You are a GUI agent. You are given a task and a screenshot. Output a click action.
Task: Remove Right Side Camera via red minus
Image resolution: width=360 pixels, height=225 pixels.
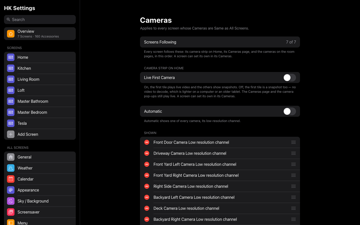coord(147,186)
